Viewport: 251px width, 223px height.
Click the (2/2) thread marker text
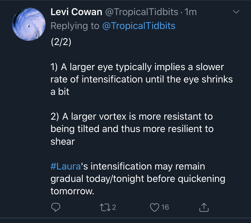61,42
